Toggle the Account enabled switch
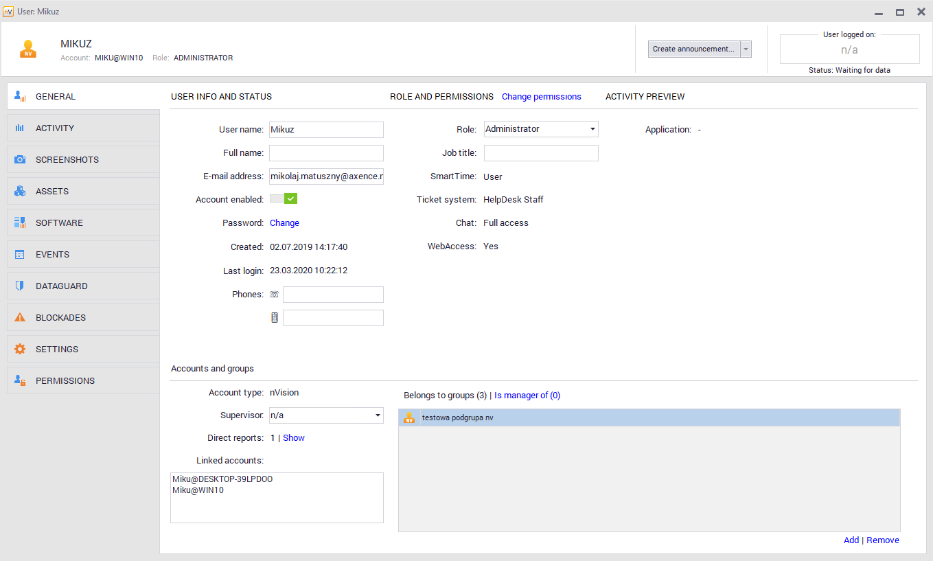This screenshot has width=933, height=561. (283, 199)
